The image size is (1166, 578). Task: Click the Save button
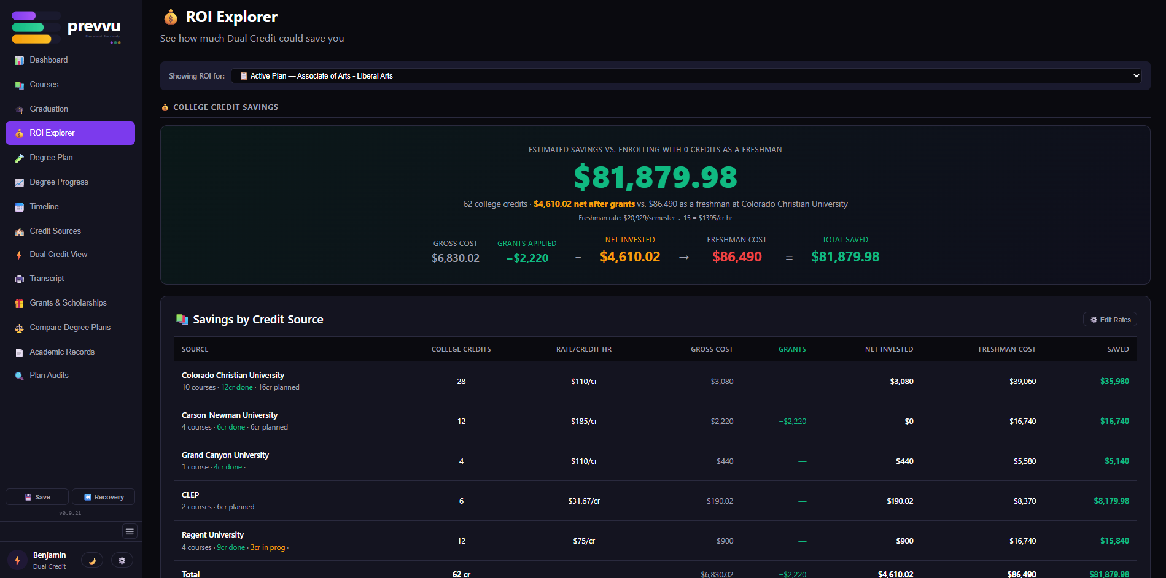coord(37,497)
